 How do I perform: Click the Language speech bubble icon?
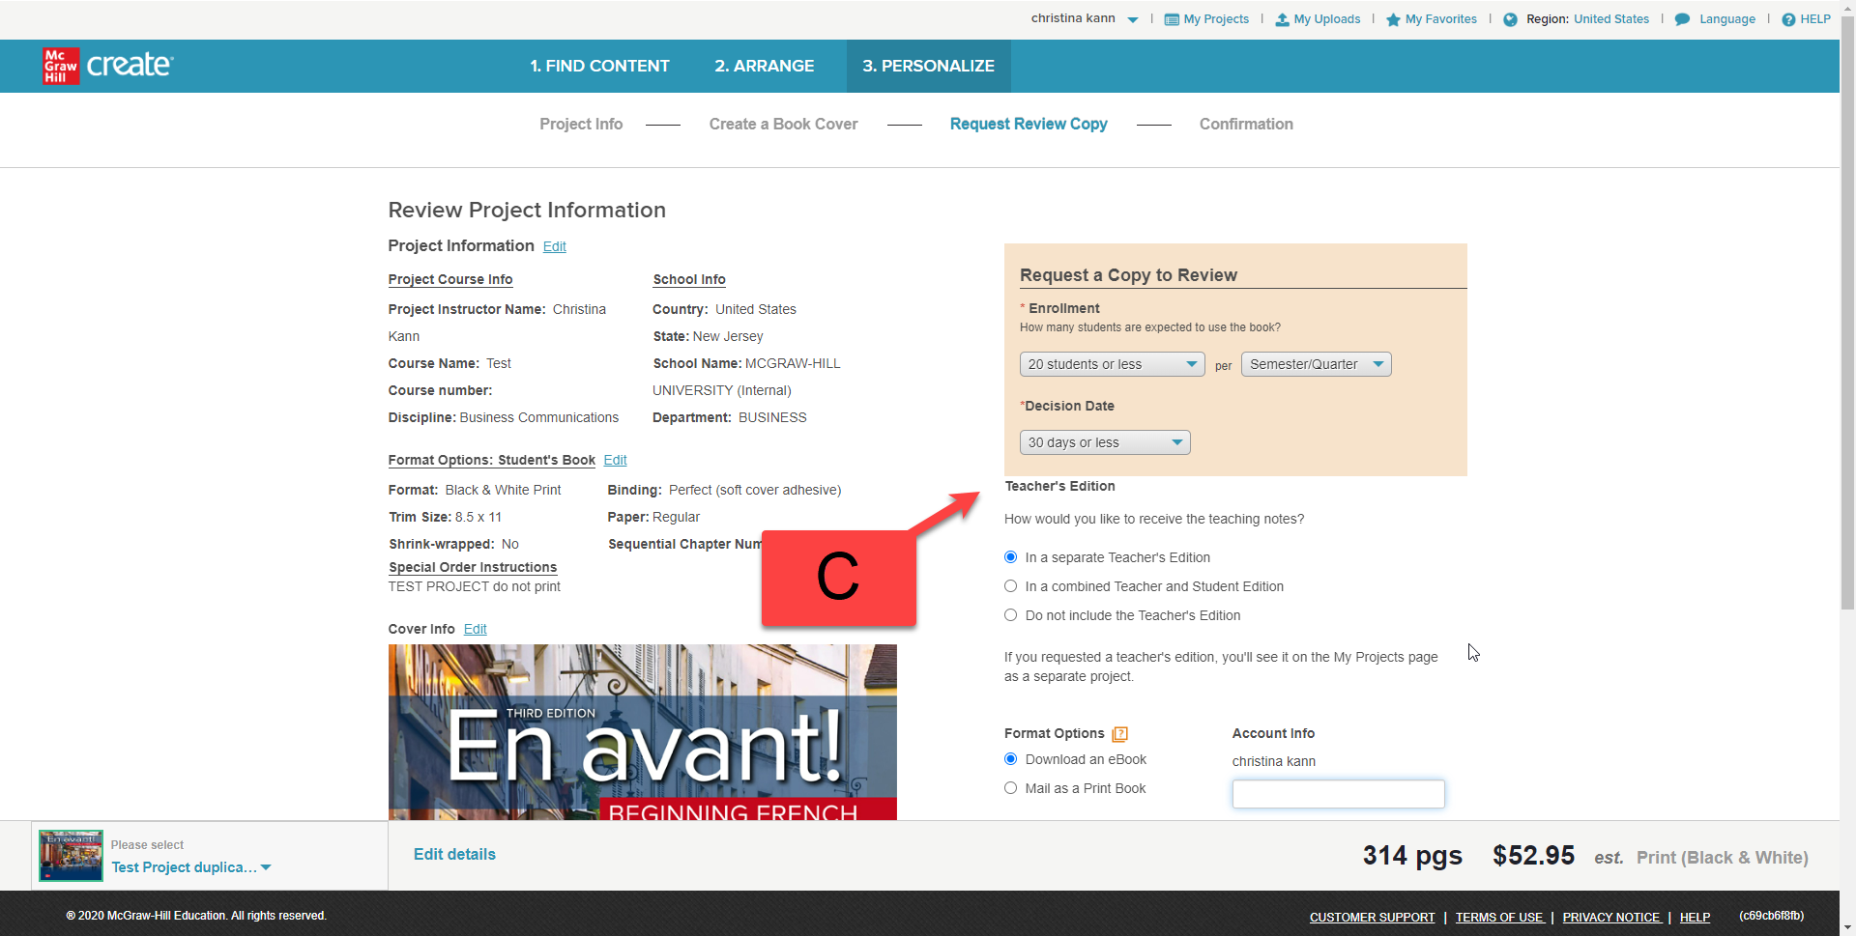[x=1682, y=19]
